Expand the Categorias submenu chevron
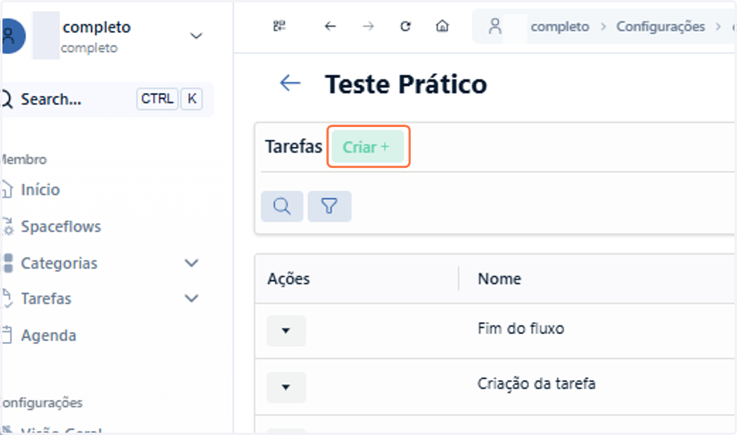This screenshot has height=435, width=737. (x=192, y=263)
